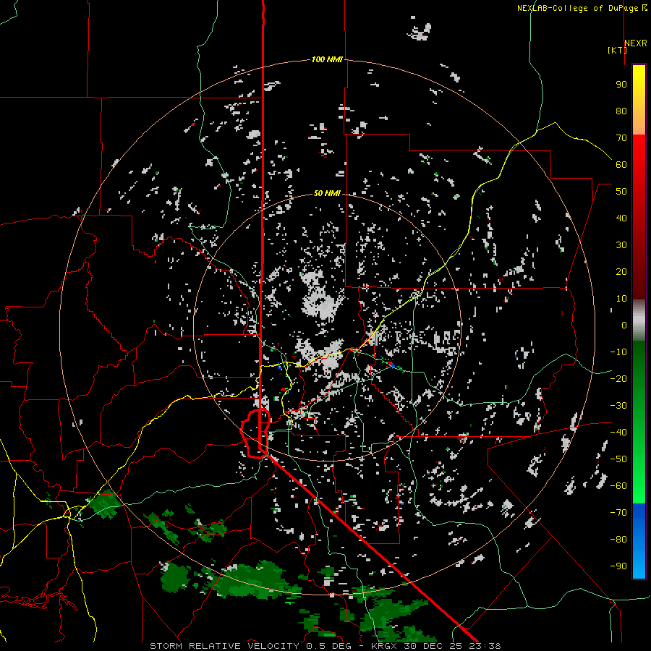This screenshot has height=651, width=651.
Task: Click the 20 value on the velocity scale
Action: coord(621,272)
